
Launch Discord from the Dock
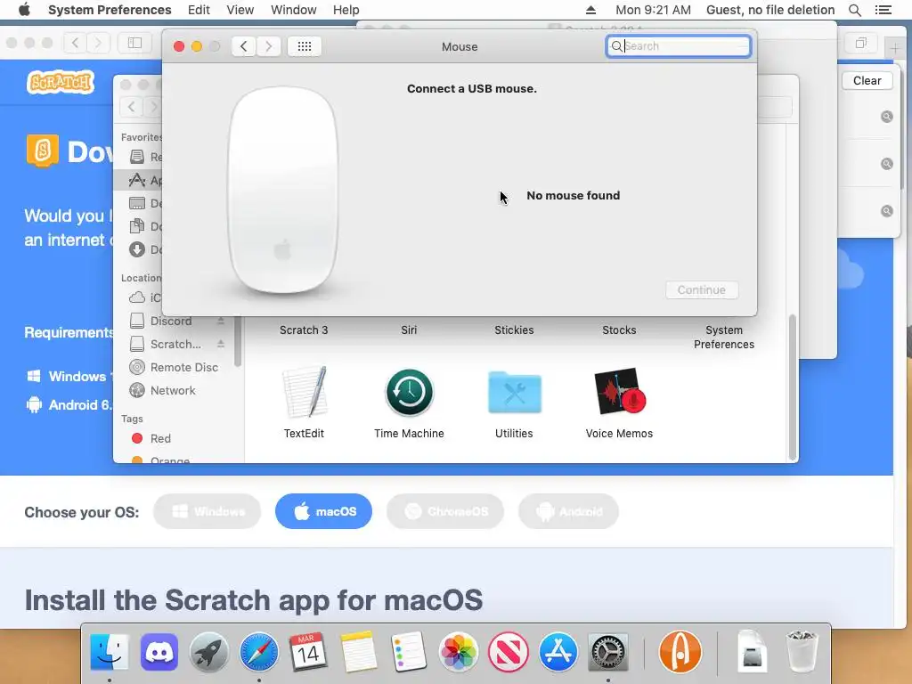pyautogui.click(x=159, y=651)
